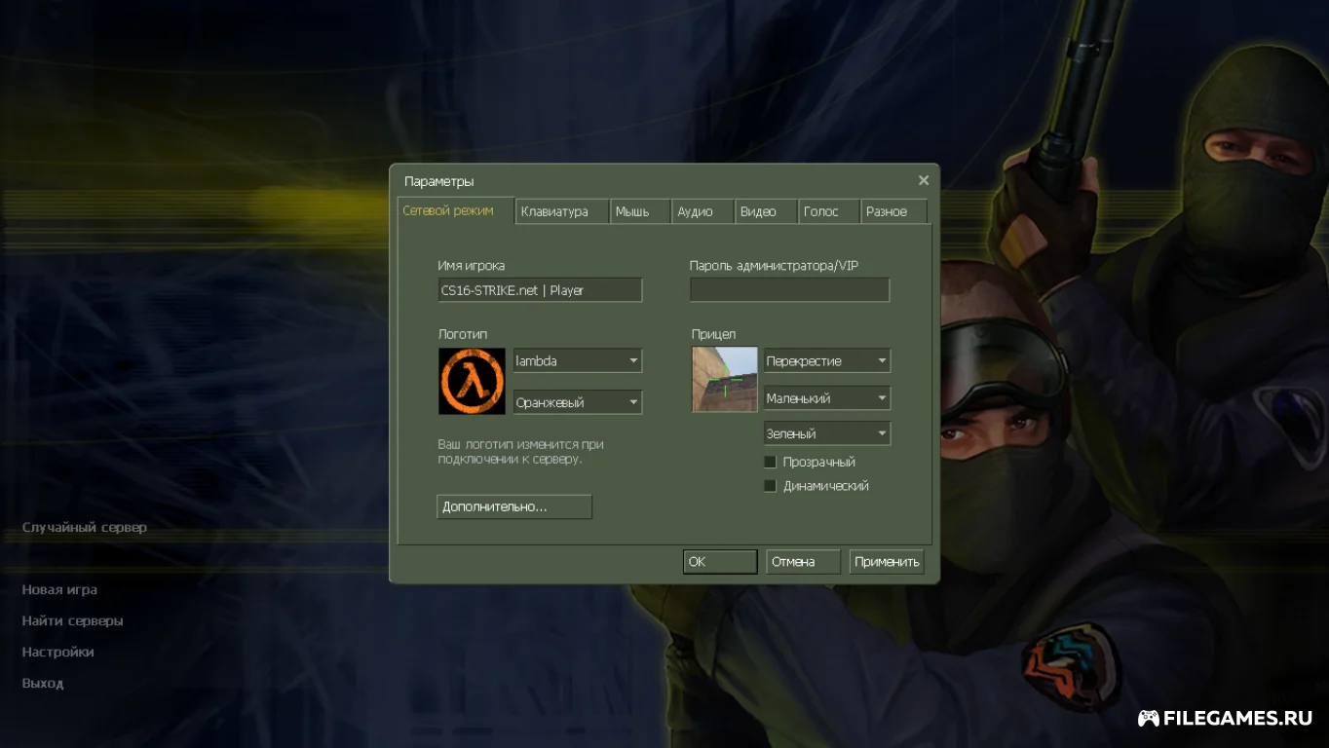The image size is (1329, 748).
Task: Open Найти серверы in the main menu
Action: click(x=72, y=620)
